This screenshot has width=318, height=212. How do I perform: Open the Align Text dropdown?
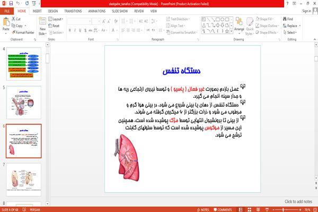click(175, 26)
